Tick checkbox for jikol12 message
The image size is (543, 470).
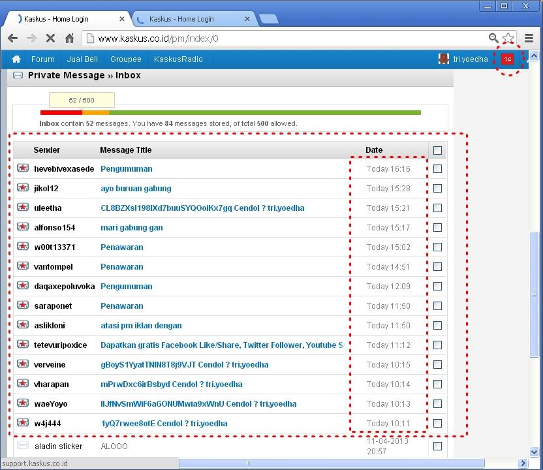click(437, 189)
